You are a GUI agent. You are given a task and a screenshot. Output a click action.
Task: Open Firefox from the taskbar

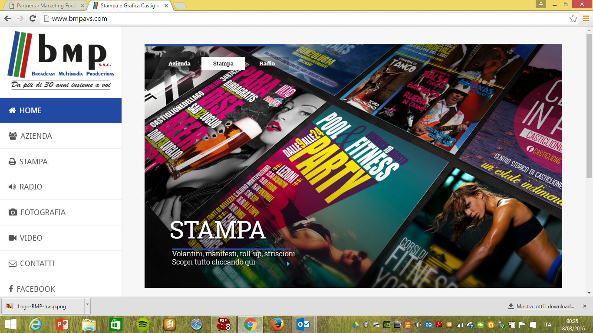click(x=277, y=324)
